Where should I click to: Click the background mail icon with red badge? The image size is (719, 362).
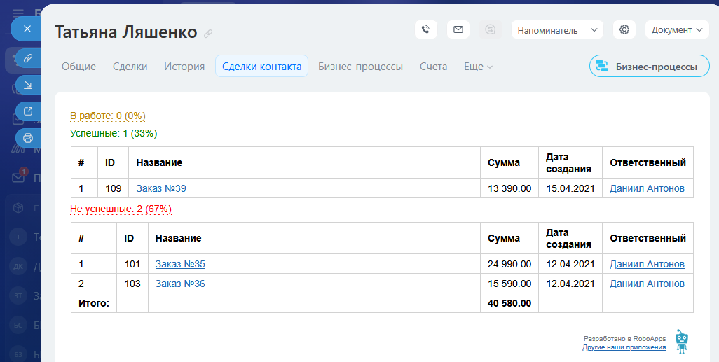click(x=19, y=177)
